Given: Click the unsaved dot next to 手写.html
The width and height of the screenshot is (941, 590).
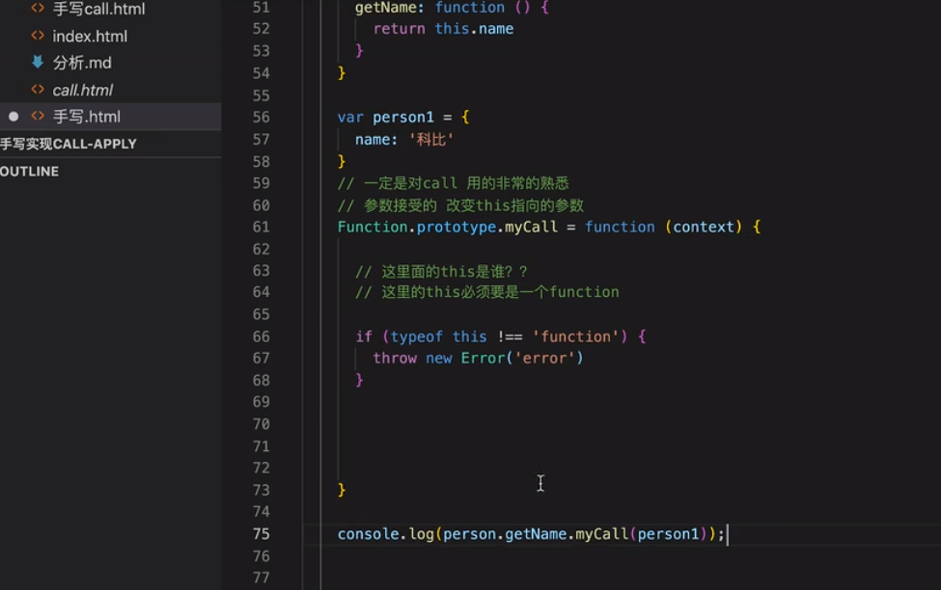Looking at the screenshot, I should 14,117.
